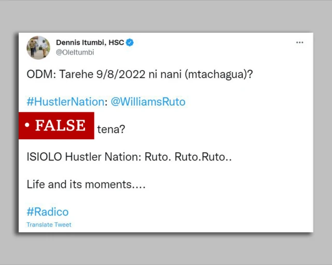Click the word tena? beside the banner
The image size is (332, 265).
tap(111, 129)
